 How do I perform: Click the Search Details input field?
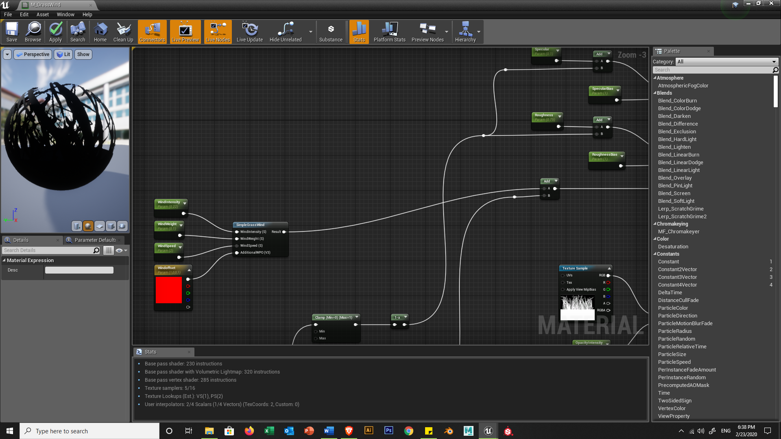pyautogui.click(x=48, y=250)
